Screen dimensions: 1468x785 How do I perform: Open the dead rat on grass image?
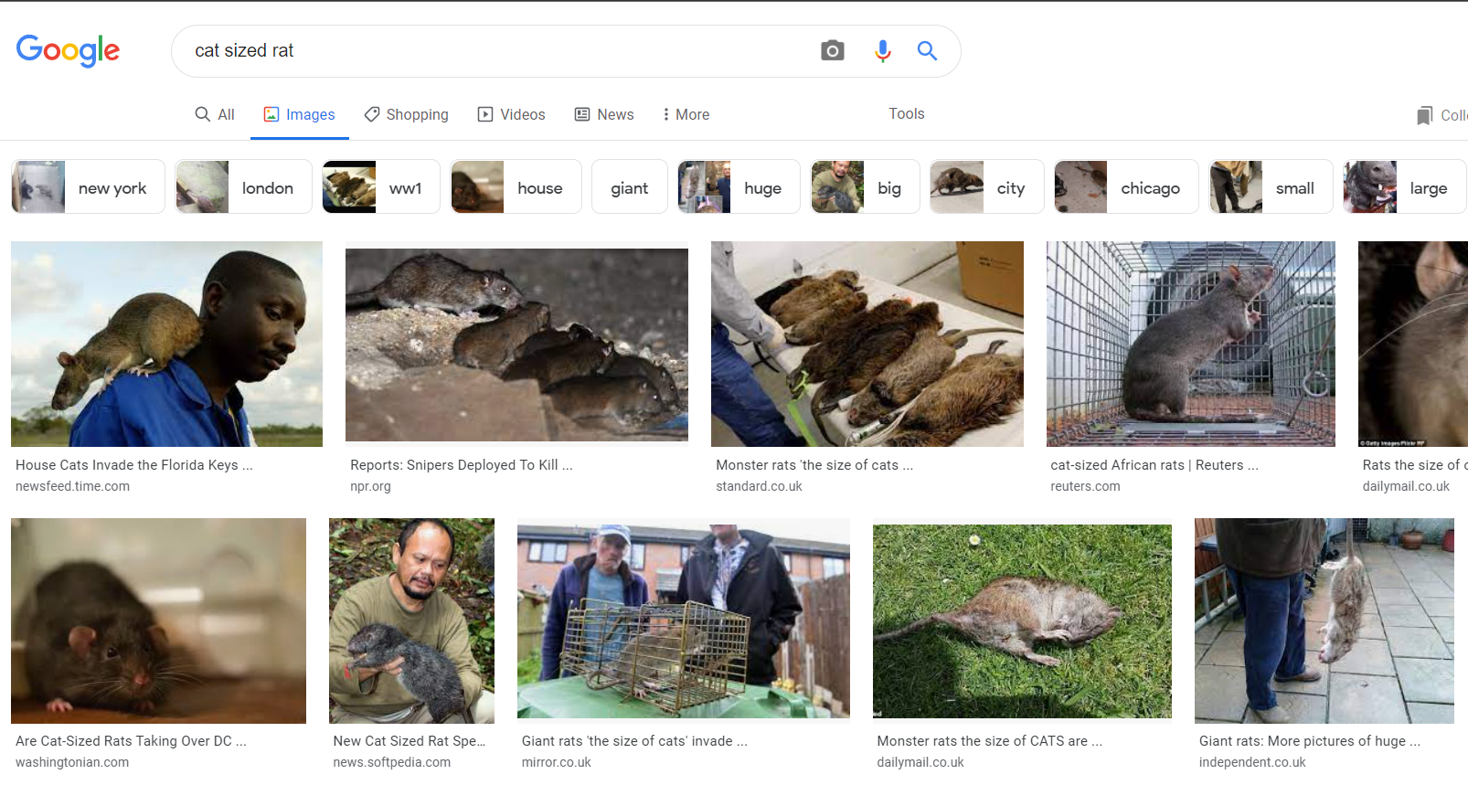(x=1022, y=621)
